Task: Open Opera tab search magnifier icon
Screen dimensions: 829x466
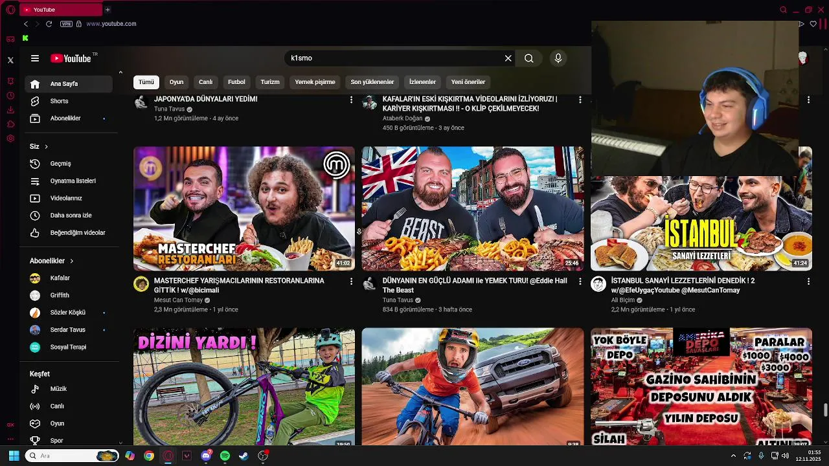Action: [x=783, y=10]
